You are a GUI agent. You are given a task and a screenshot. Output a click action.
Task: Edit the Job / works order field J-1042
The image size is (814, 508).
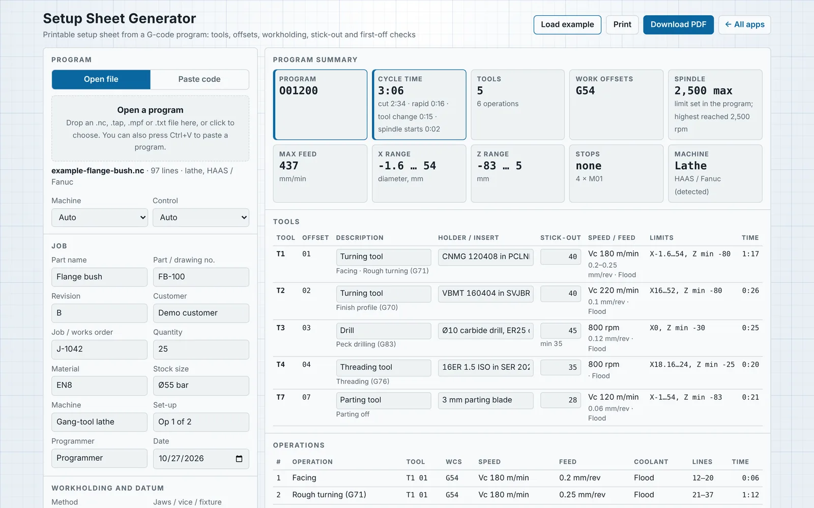pos(99,349)
